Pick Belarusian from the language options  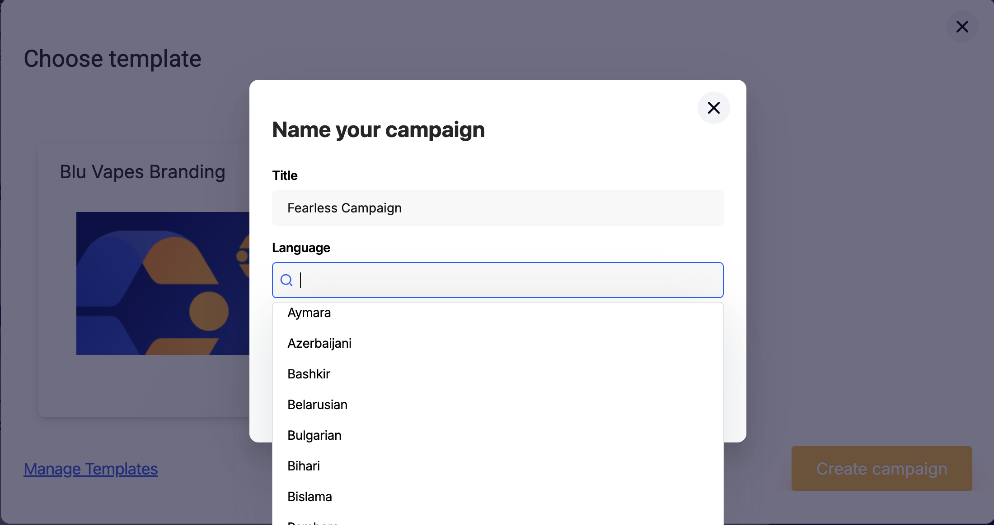coord(317,404)
